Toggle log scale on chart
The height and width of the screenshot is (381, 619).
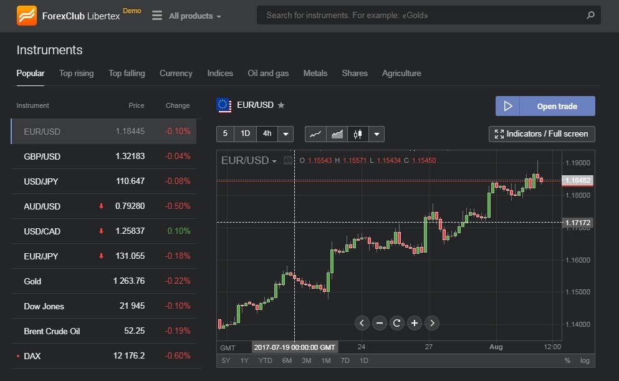click(585, 360)
